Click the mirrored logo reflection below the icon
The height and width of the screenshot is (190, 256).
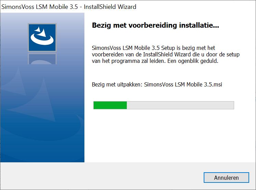[x=42, y=58]
